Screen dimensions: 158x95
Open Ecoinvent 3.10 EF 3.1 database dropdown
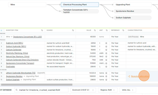[83, 90]
